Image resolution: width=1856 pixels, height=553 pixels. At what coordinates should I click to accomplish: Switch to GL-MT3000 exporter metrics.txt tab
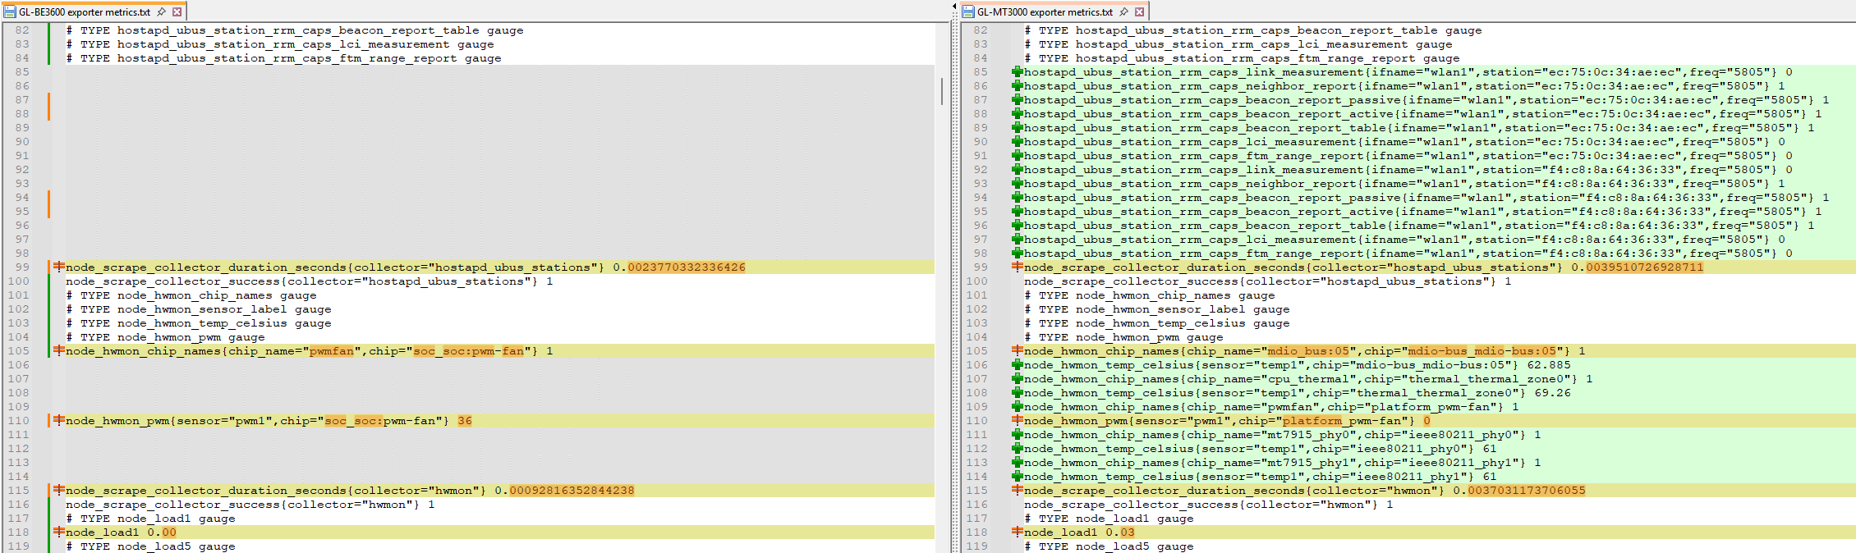(x=1044, y=12)
